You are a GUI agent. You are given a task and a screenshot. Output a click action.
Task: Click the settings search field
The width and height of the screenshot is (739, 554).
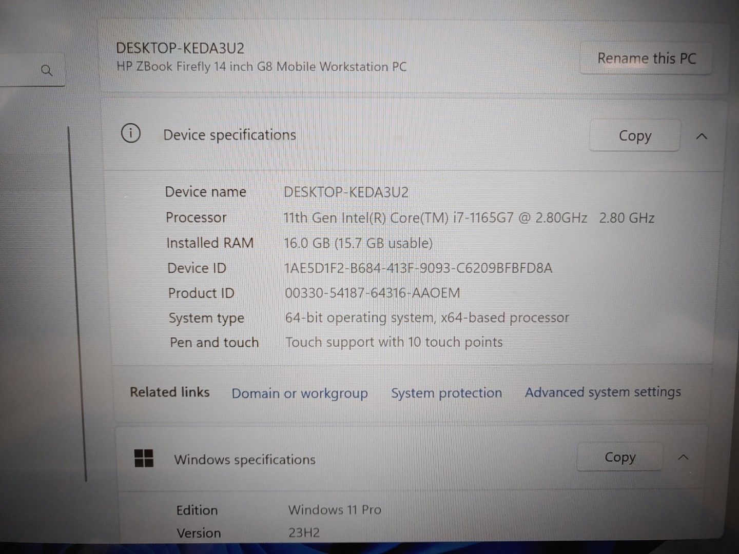pos(32,70)
